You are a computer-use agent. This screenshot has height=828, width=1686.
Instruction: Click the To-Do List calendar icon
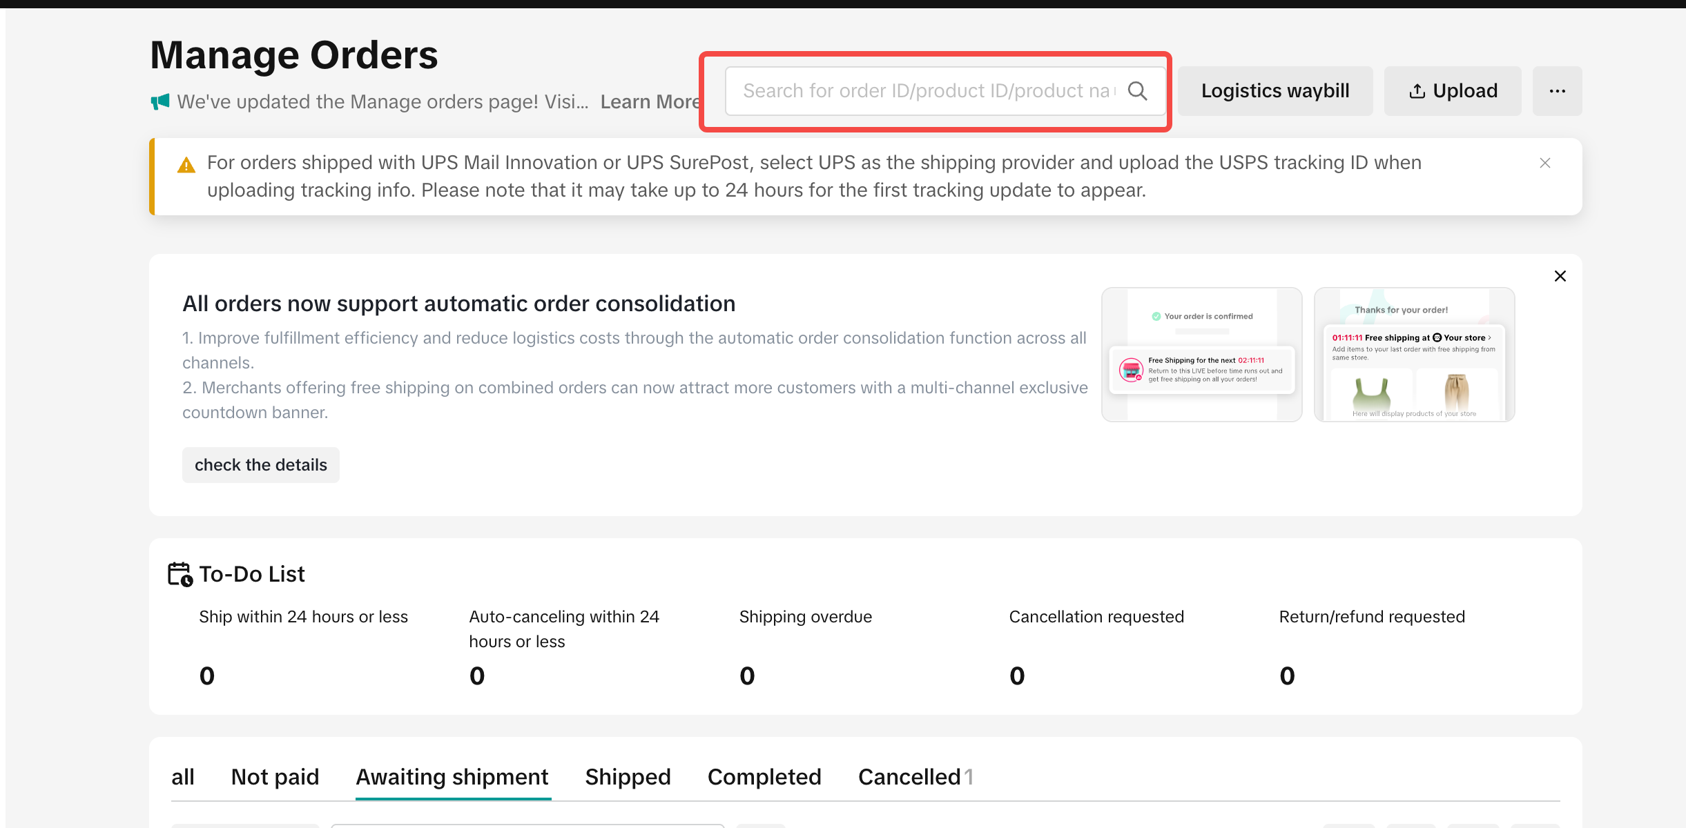[x=180, y=574]
